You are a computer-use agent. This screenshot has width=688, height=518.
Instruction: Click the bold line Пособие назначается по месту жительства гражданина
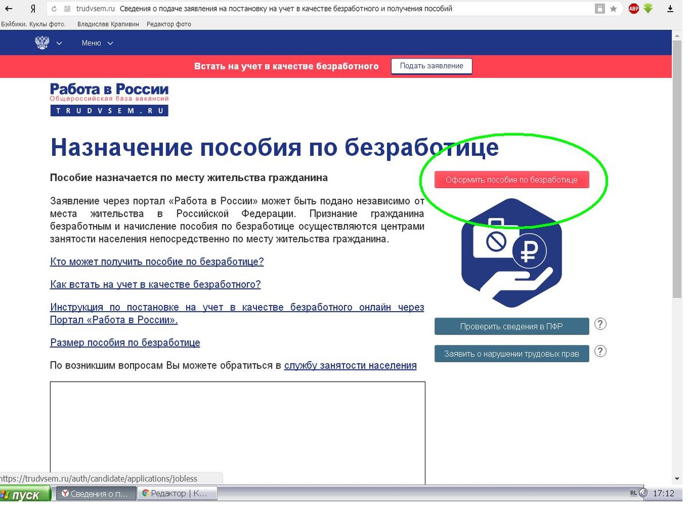click(x=189, y=178)
